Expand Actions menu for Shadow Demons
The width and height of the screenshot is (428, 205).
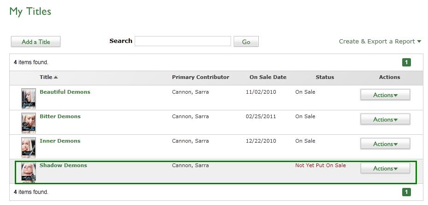[x=385, y=169]
